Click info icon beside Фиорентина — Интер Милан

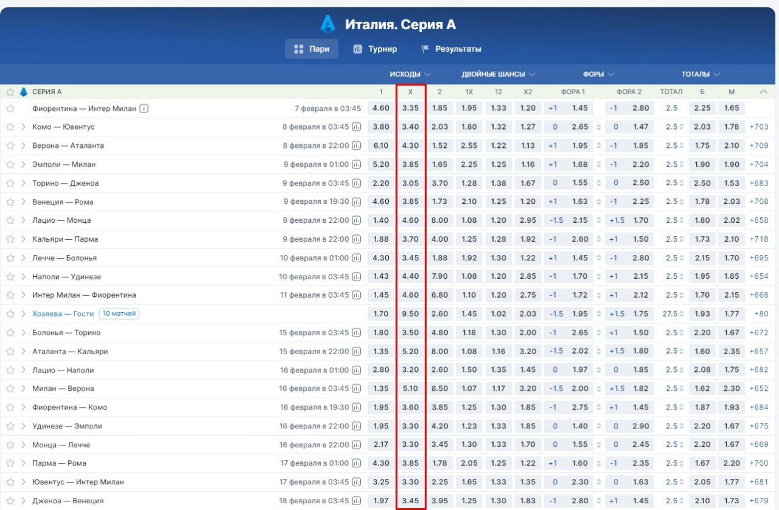pyautogui.click(x=144, y=109)
